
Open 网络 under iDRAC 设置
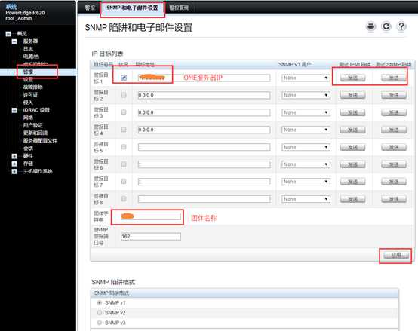pyautogui.click(x=28, y=118)
